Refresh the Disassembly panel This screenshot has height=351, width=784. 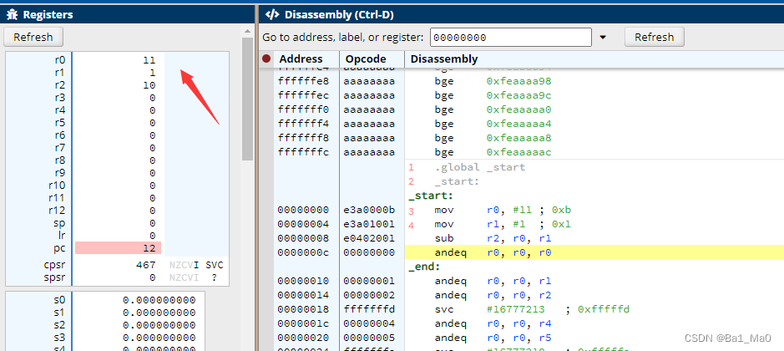tap(654, 37)
